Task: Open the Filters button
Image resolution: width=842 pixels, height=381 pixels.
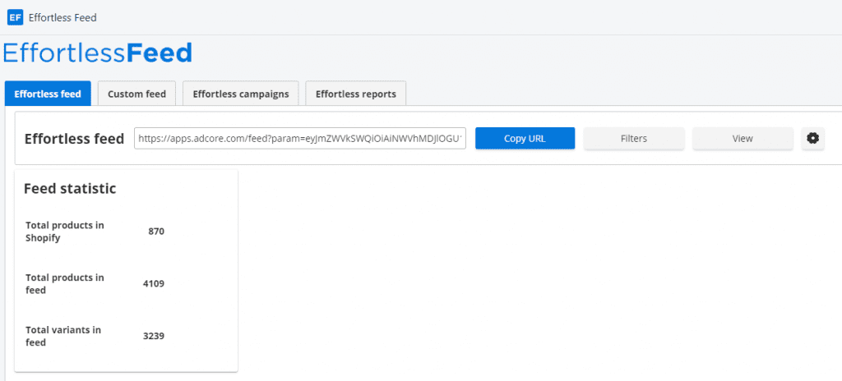Action: (x=633, y=139)
